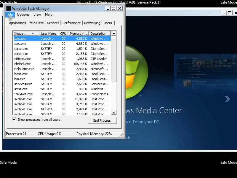The image size is (237, 178).
Task: Maximize the Windows Task Manager window
Action: [113, 9]
